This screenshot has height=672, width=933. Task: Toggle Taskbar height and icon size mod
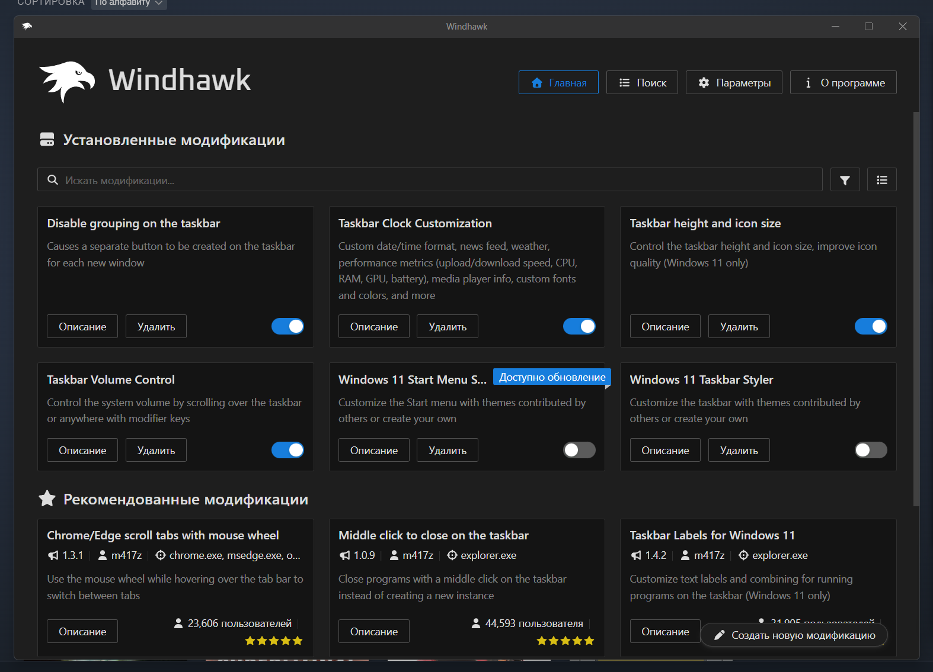871,326
